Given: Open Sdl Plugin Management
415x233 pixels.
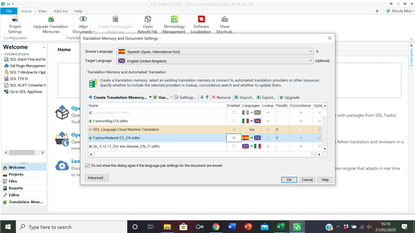Looking at the screenshot, I should [x=25, y=66].
